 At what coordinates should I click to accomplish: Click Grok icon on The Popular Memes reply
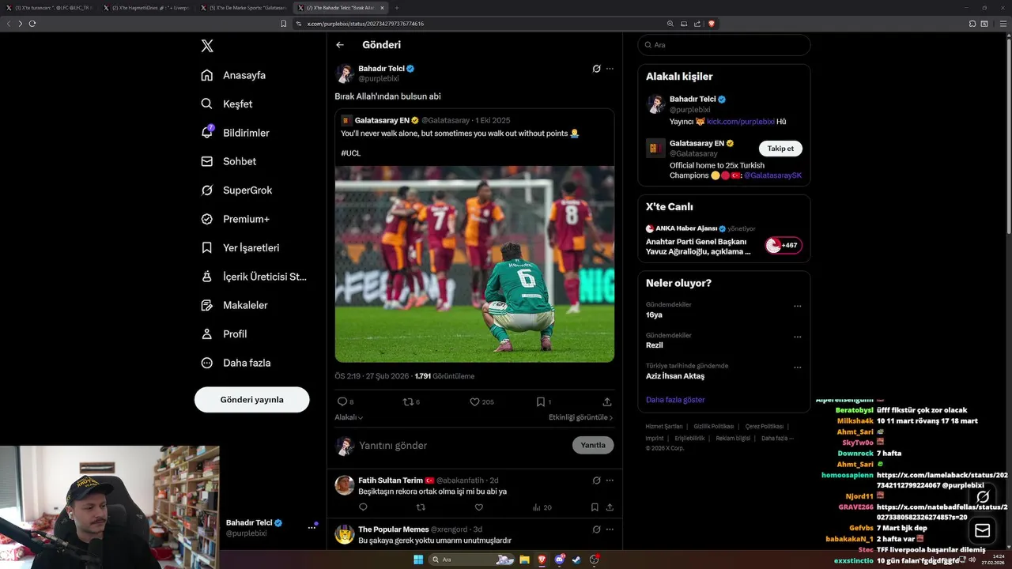click(597, 529)
